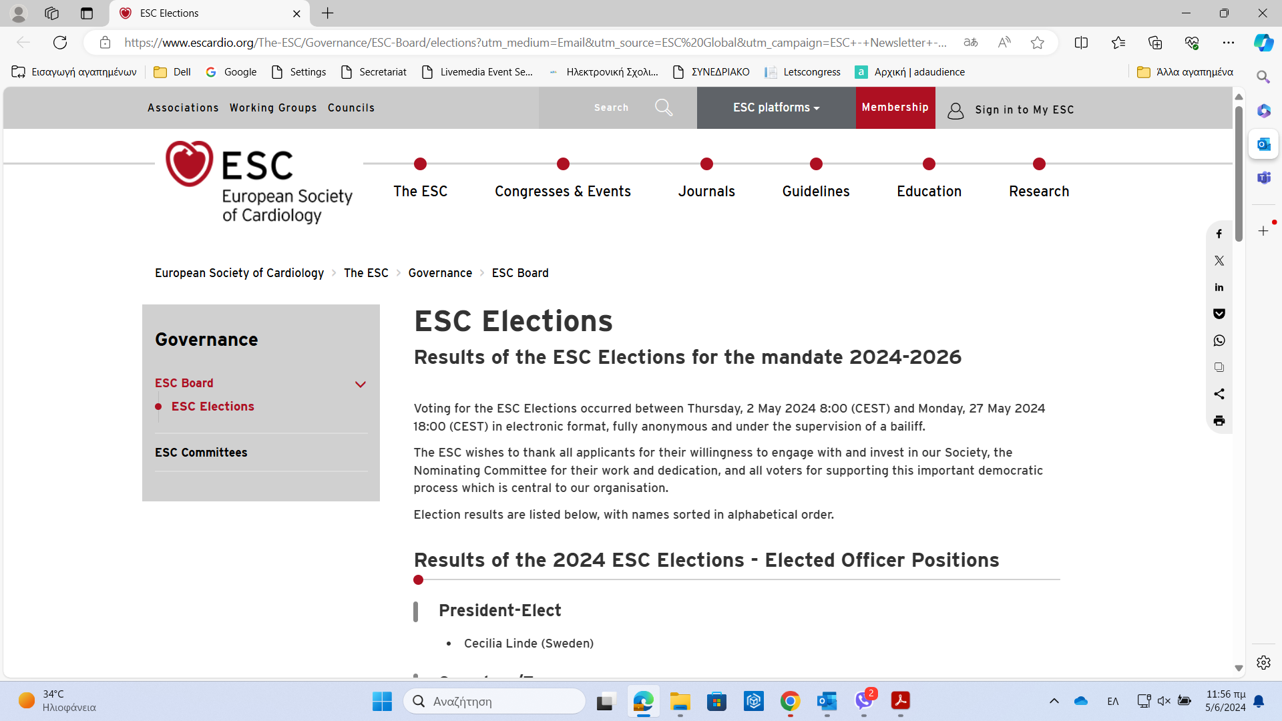Open Edge split screen icon
The image size is (1282, 721).
click(x=1081, y=43)
